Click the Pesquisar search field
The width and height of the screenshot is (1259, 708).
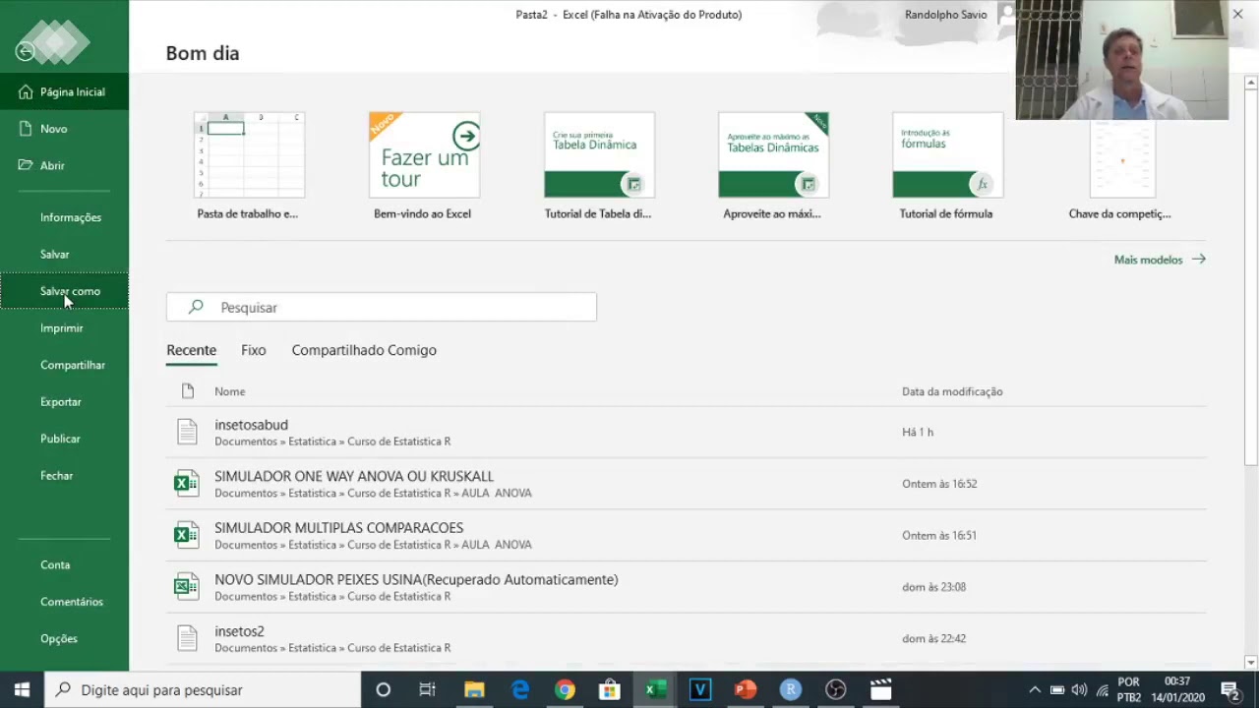click(382, 307)
